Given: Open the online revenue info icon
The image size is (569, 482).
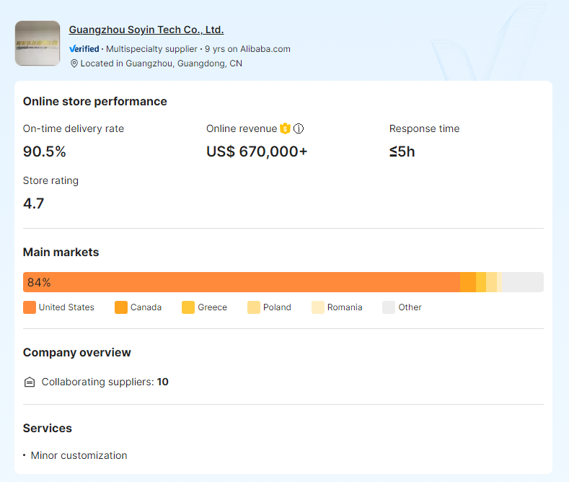Looking at the screenshot, I should coord(299,128).
